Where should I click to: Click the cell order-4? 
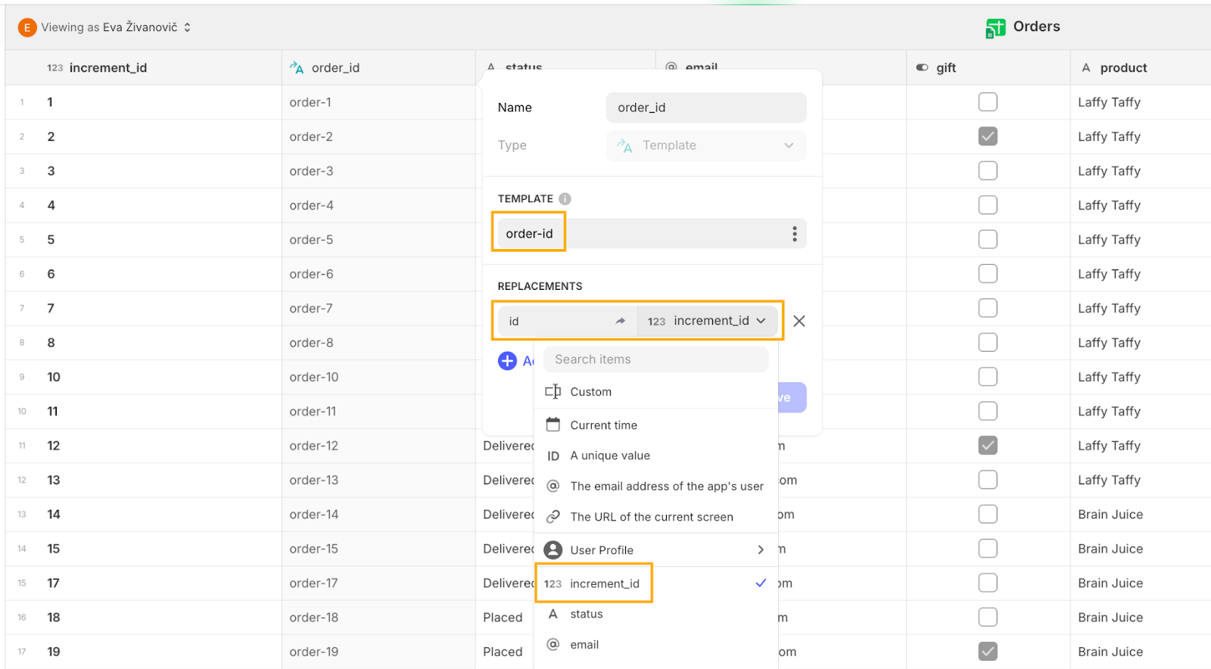[x=378, y=205]
